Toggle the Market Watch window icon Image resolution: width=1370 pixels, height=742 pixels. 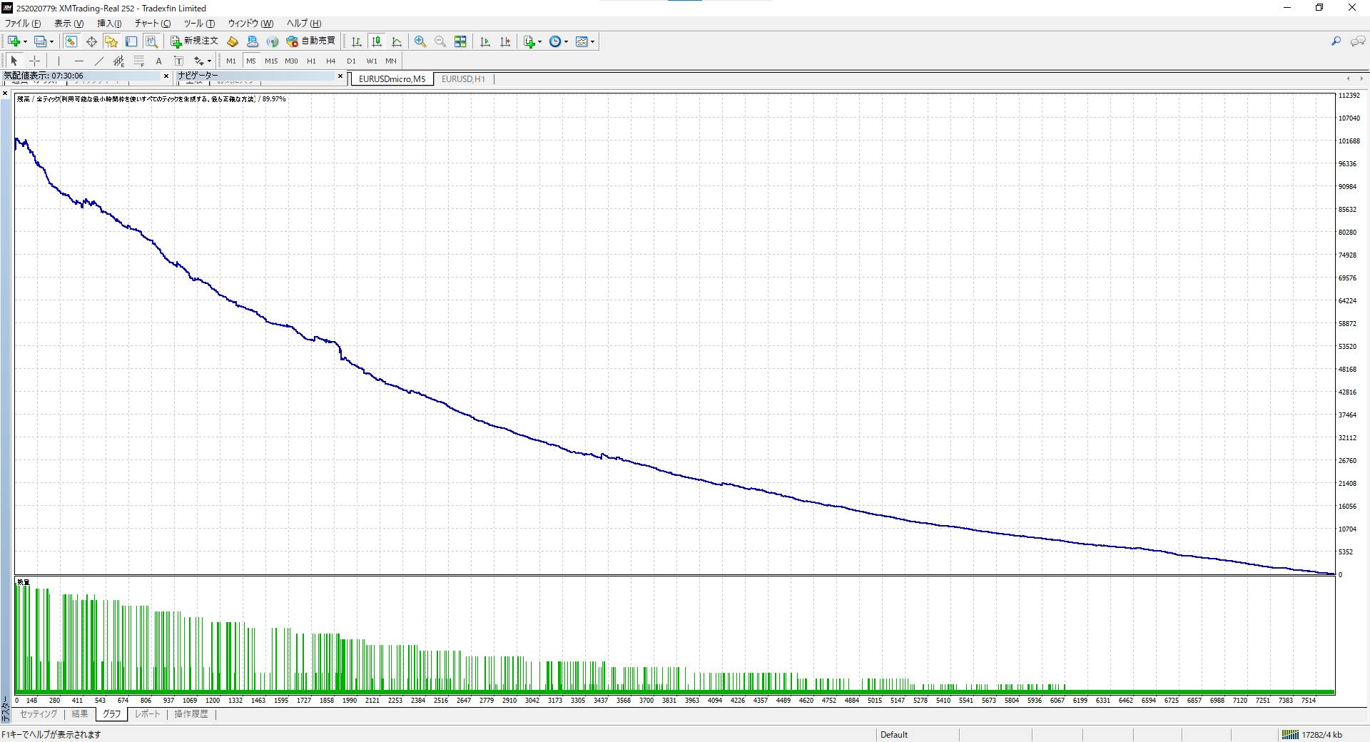pos(71,41)
